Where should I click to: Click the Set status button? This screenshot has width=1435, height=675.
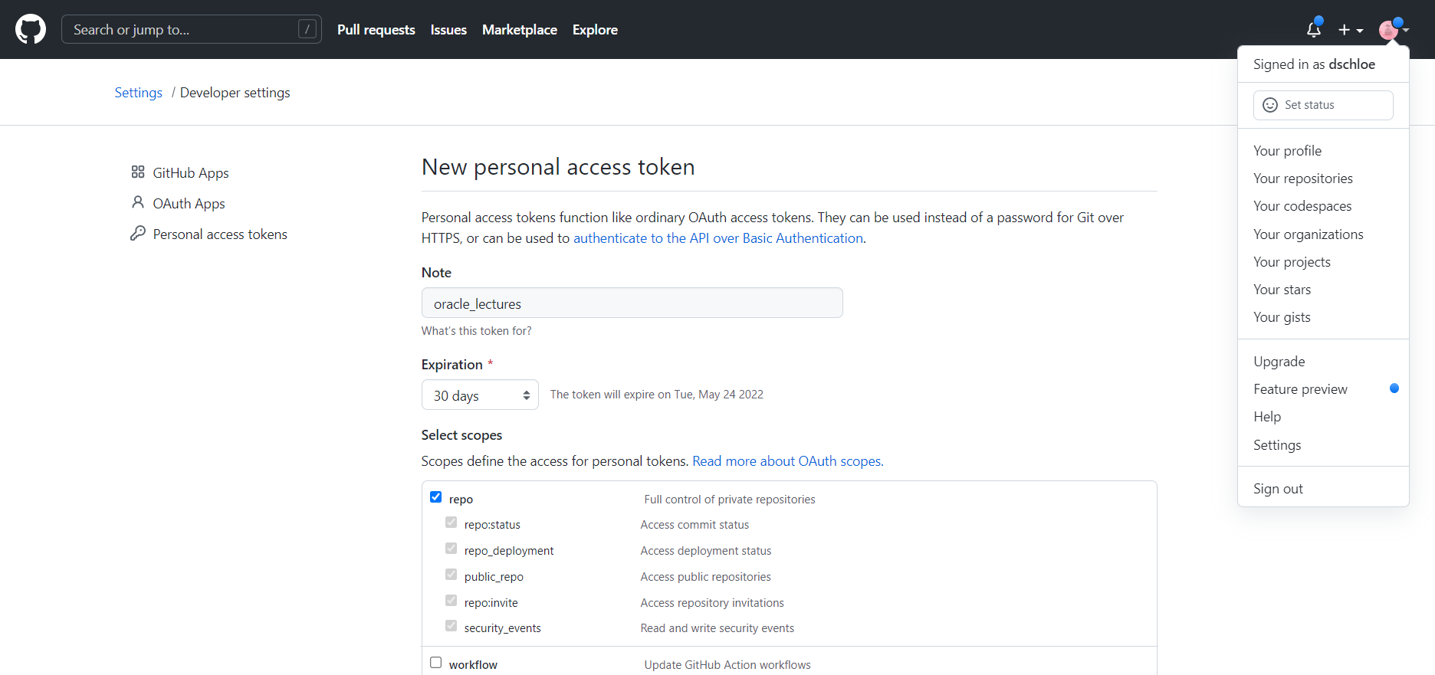pyautogui.click(x=1323, y=105)
